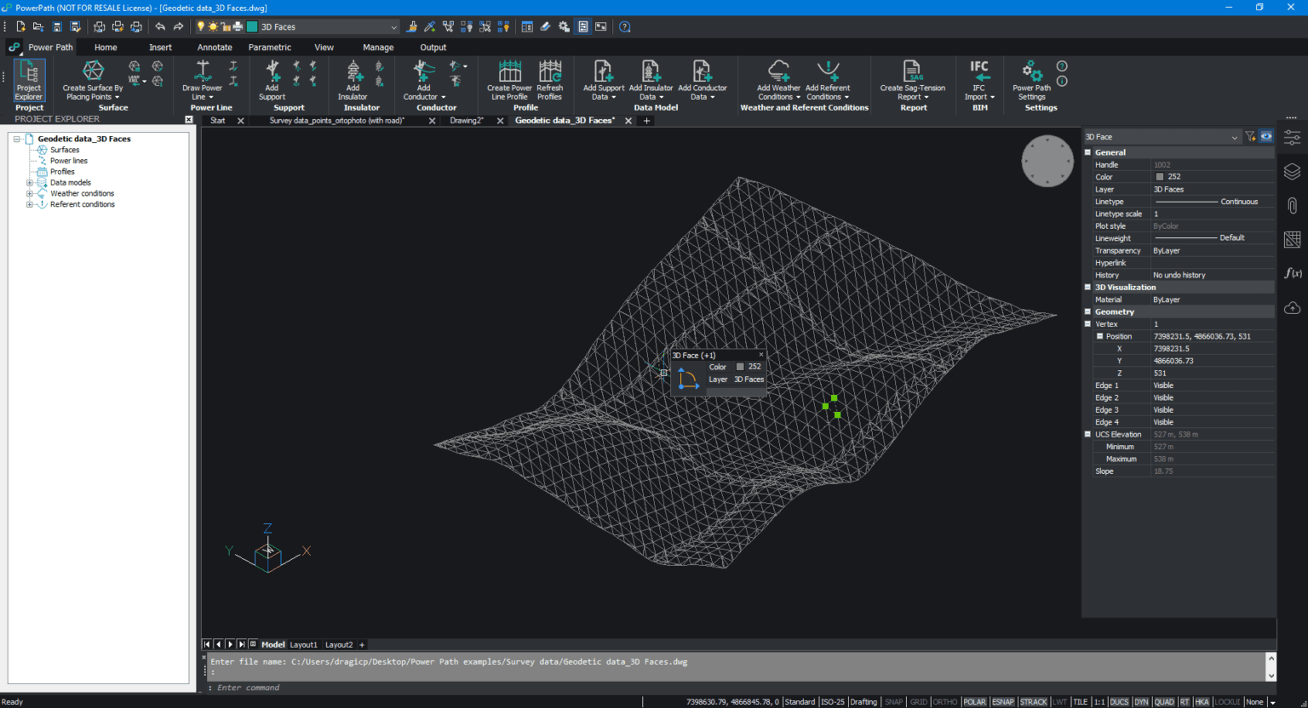Switch to the Layout1 tab

click(x=303, y=645)
